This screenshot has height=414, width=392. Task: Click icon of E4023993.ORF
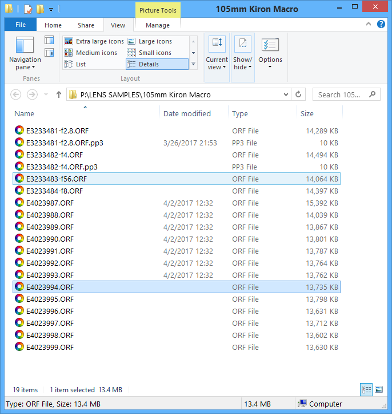tap(19, 274)
